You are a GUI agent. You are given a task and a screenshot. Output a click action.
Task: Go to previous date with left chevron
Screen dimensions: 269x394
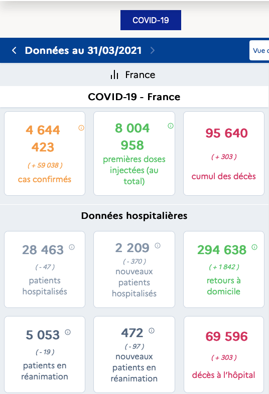pos(14,50)
